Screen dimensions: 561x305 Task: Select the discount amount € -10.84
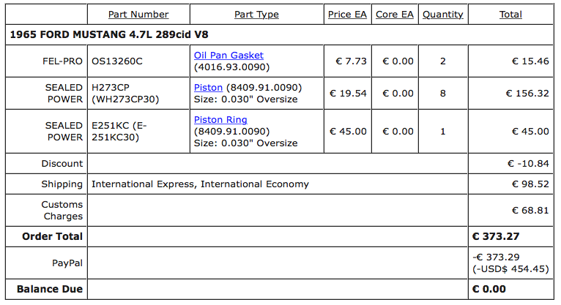click(x=527, y=164)
